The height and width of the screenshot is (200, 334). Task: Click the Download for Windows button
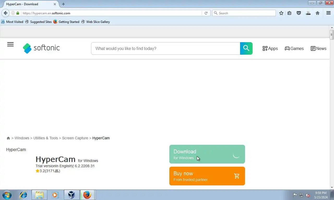pyautogui.click(x=207, y=154)
